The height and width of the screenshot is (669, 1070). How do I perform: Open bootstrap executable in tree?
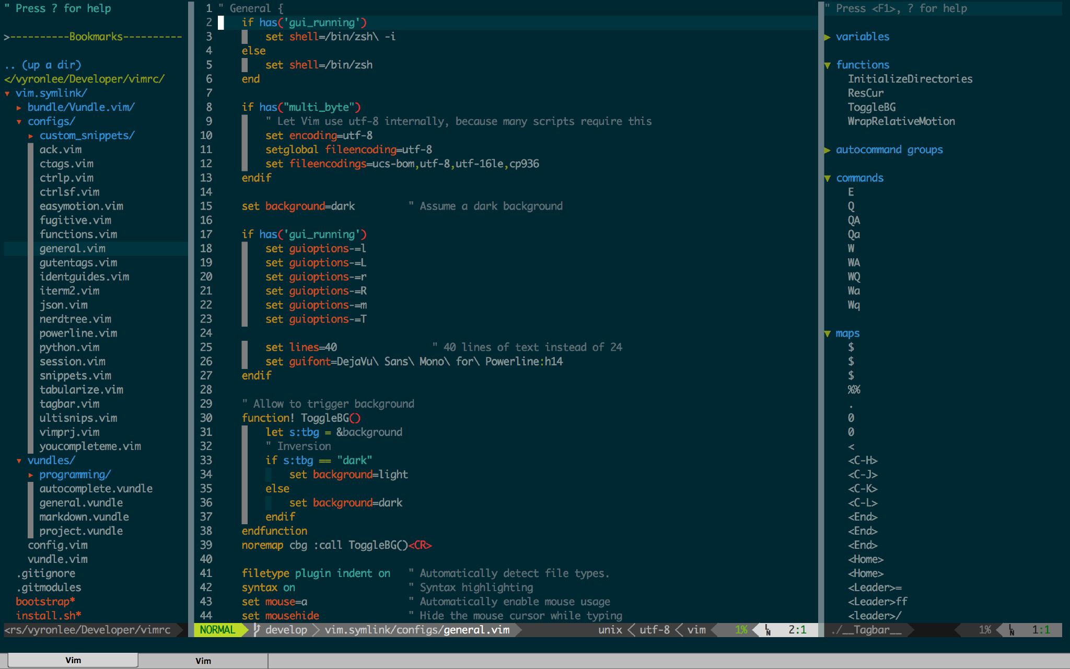(45, 602)
